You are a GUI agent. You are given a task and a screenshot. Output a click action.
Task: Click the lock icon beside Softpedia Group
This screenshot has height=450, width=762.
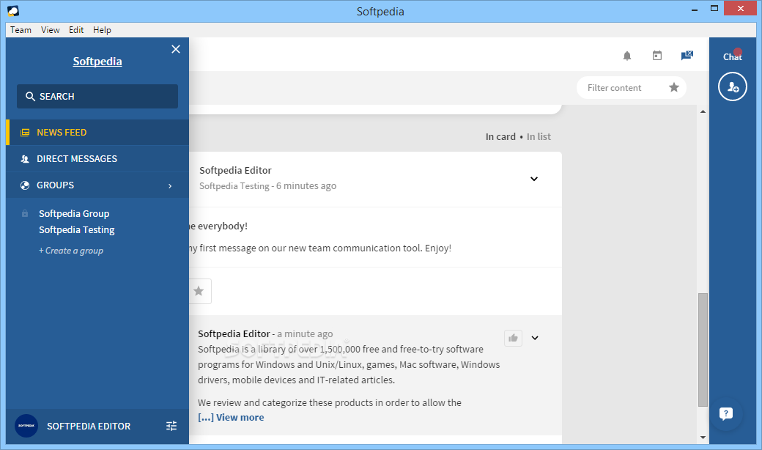click(x=25, y=213)
